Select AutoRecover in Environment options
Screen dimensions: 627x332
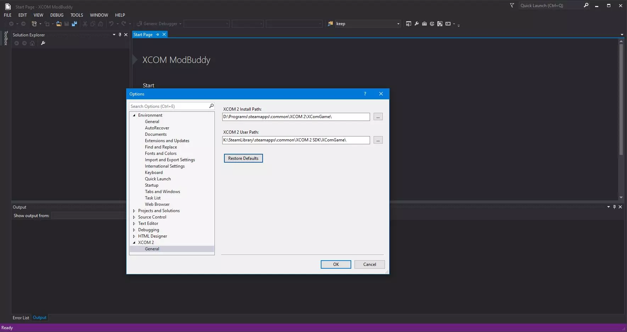coord(157,128)
